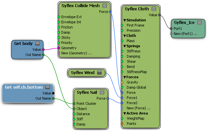Click the First Frame input port
Viewport: 207px width, 131px height.
[x=122, y=25]
